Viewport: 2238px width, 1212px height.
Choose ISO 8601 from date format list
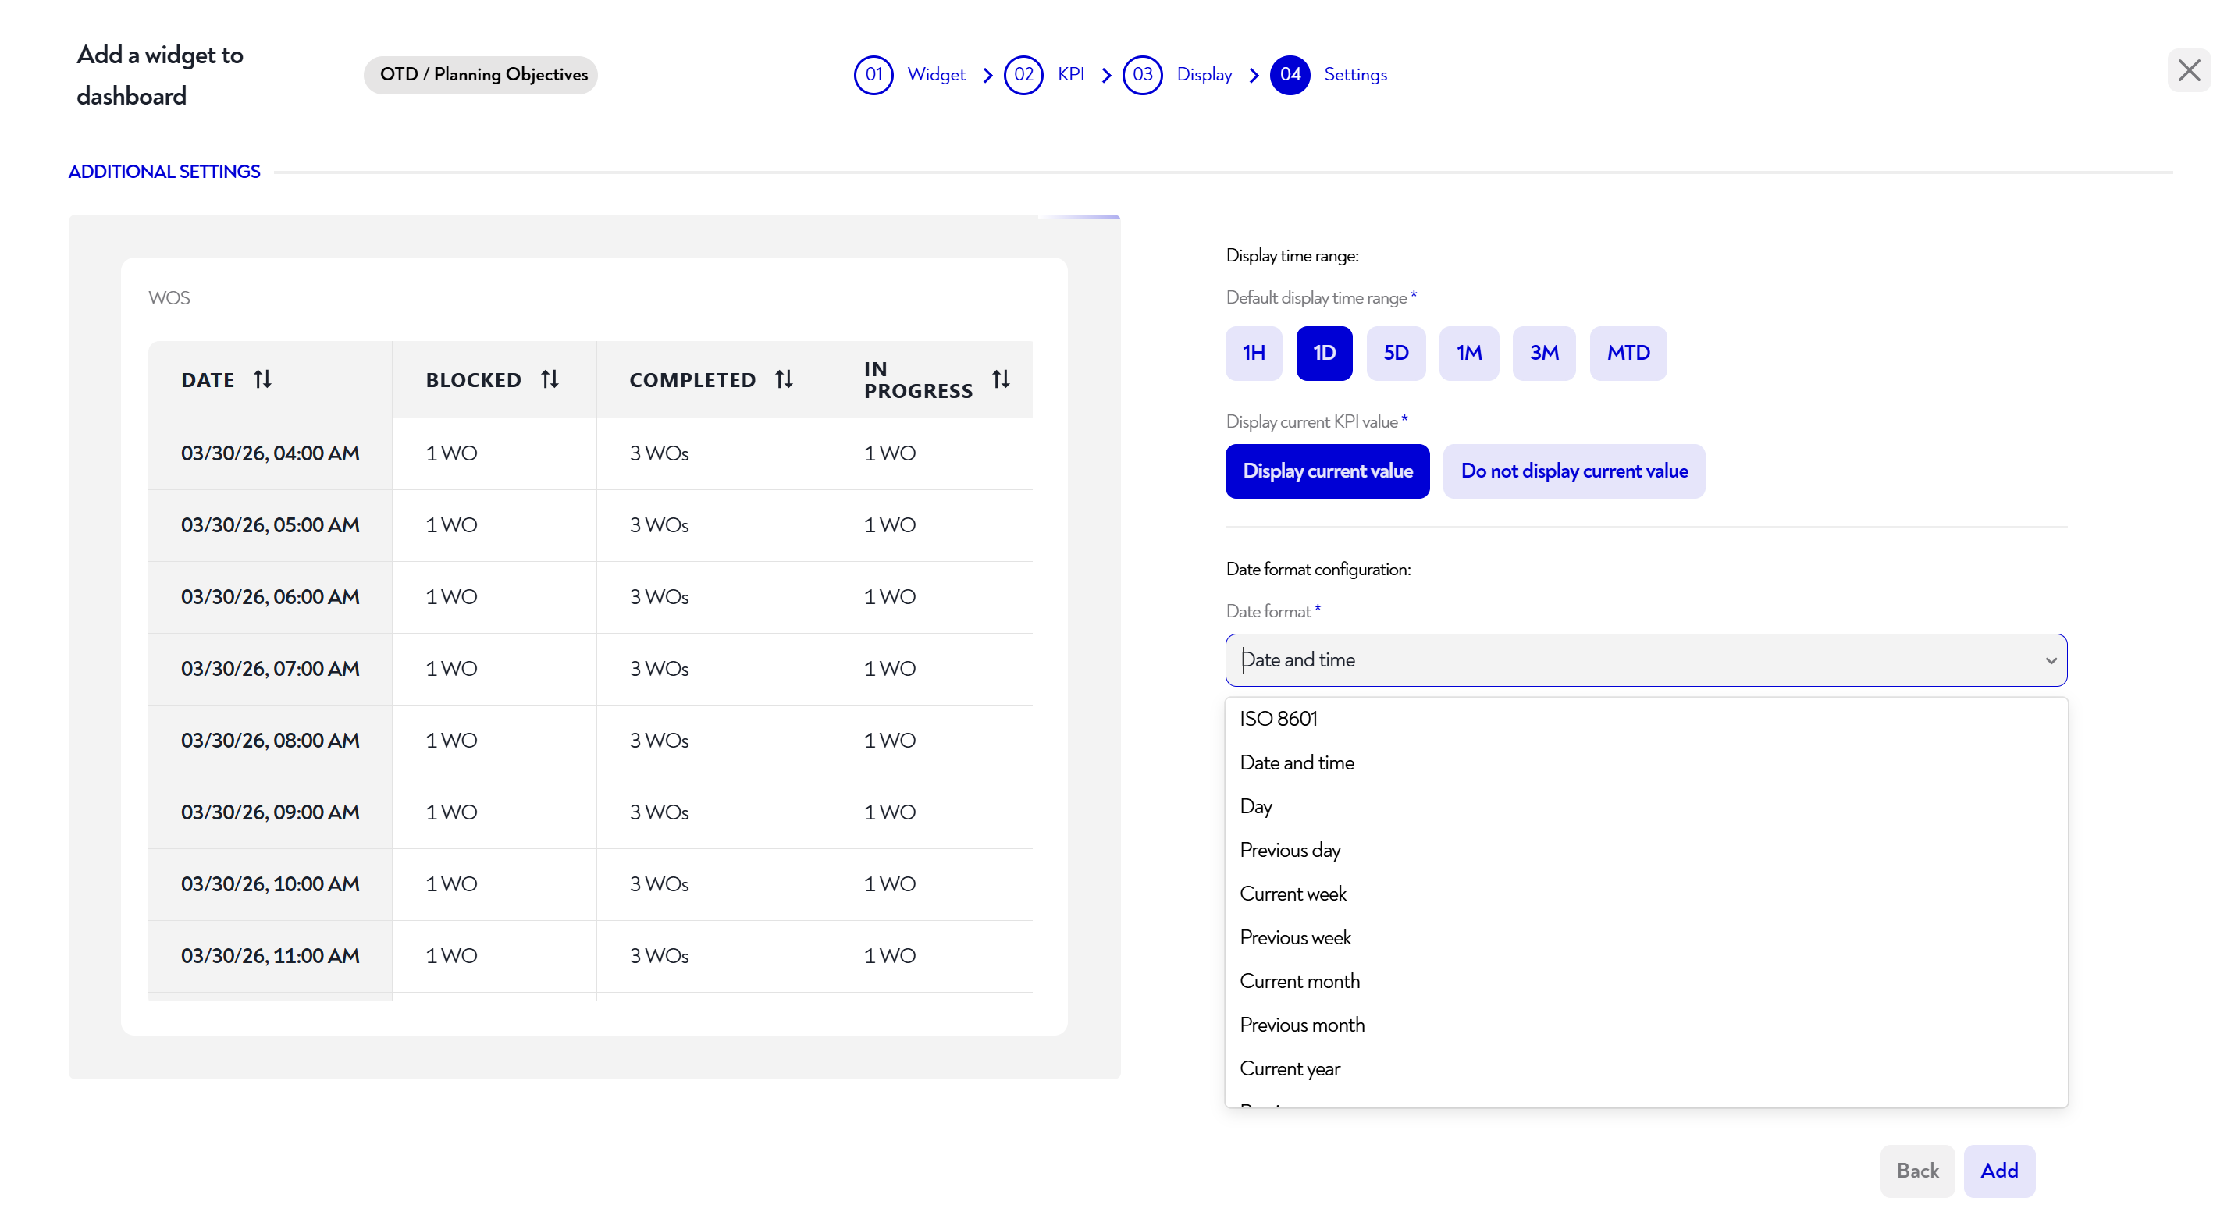[x=1278, y=719]
